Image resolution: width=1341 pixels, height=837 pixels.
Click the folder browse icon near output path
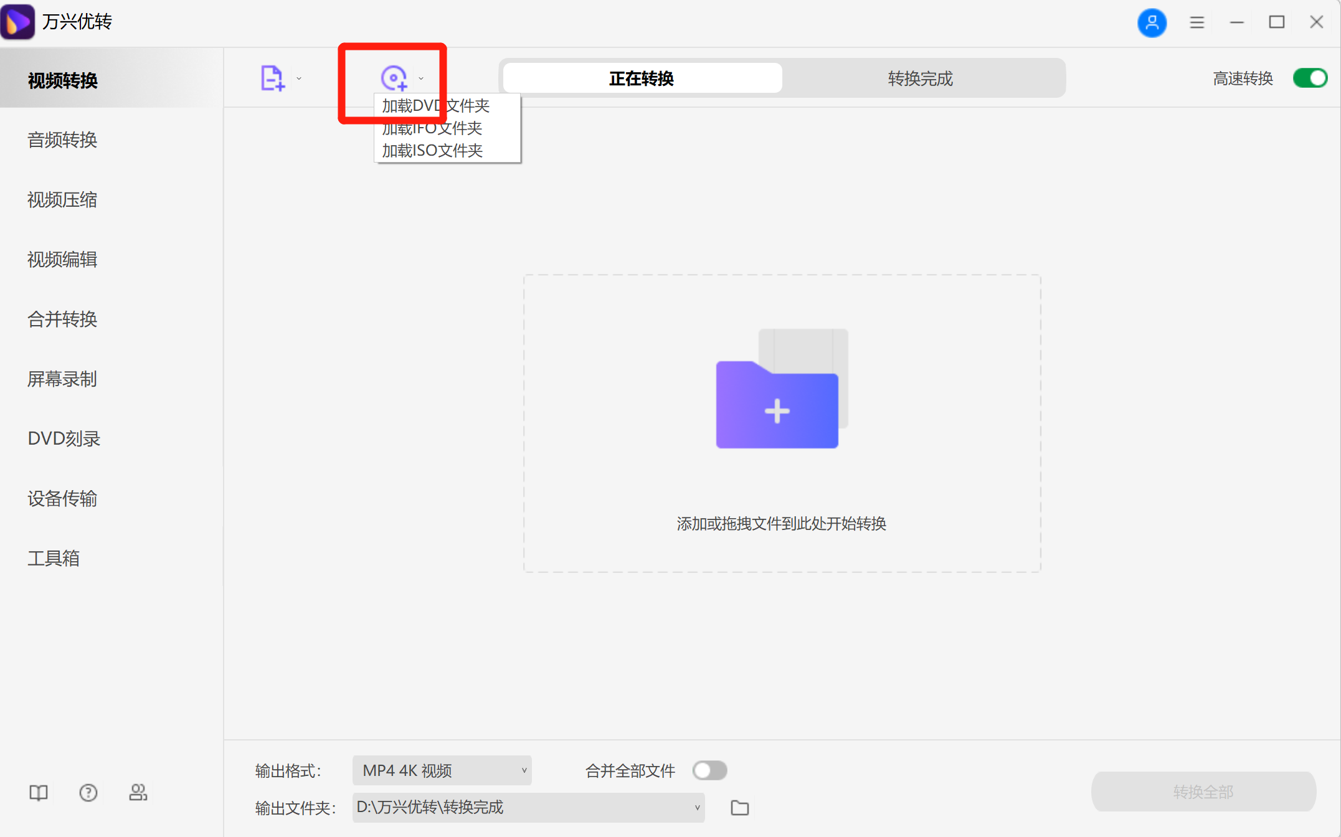coord(739,807)
